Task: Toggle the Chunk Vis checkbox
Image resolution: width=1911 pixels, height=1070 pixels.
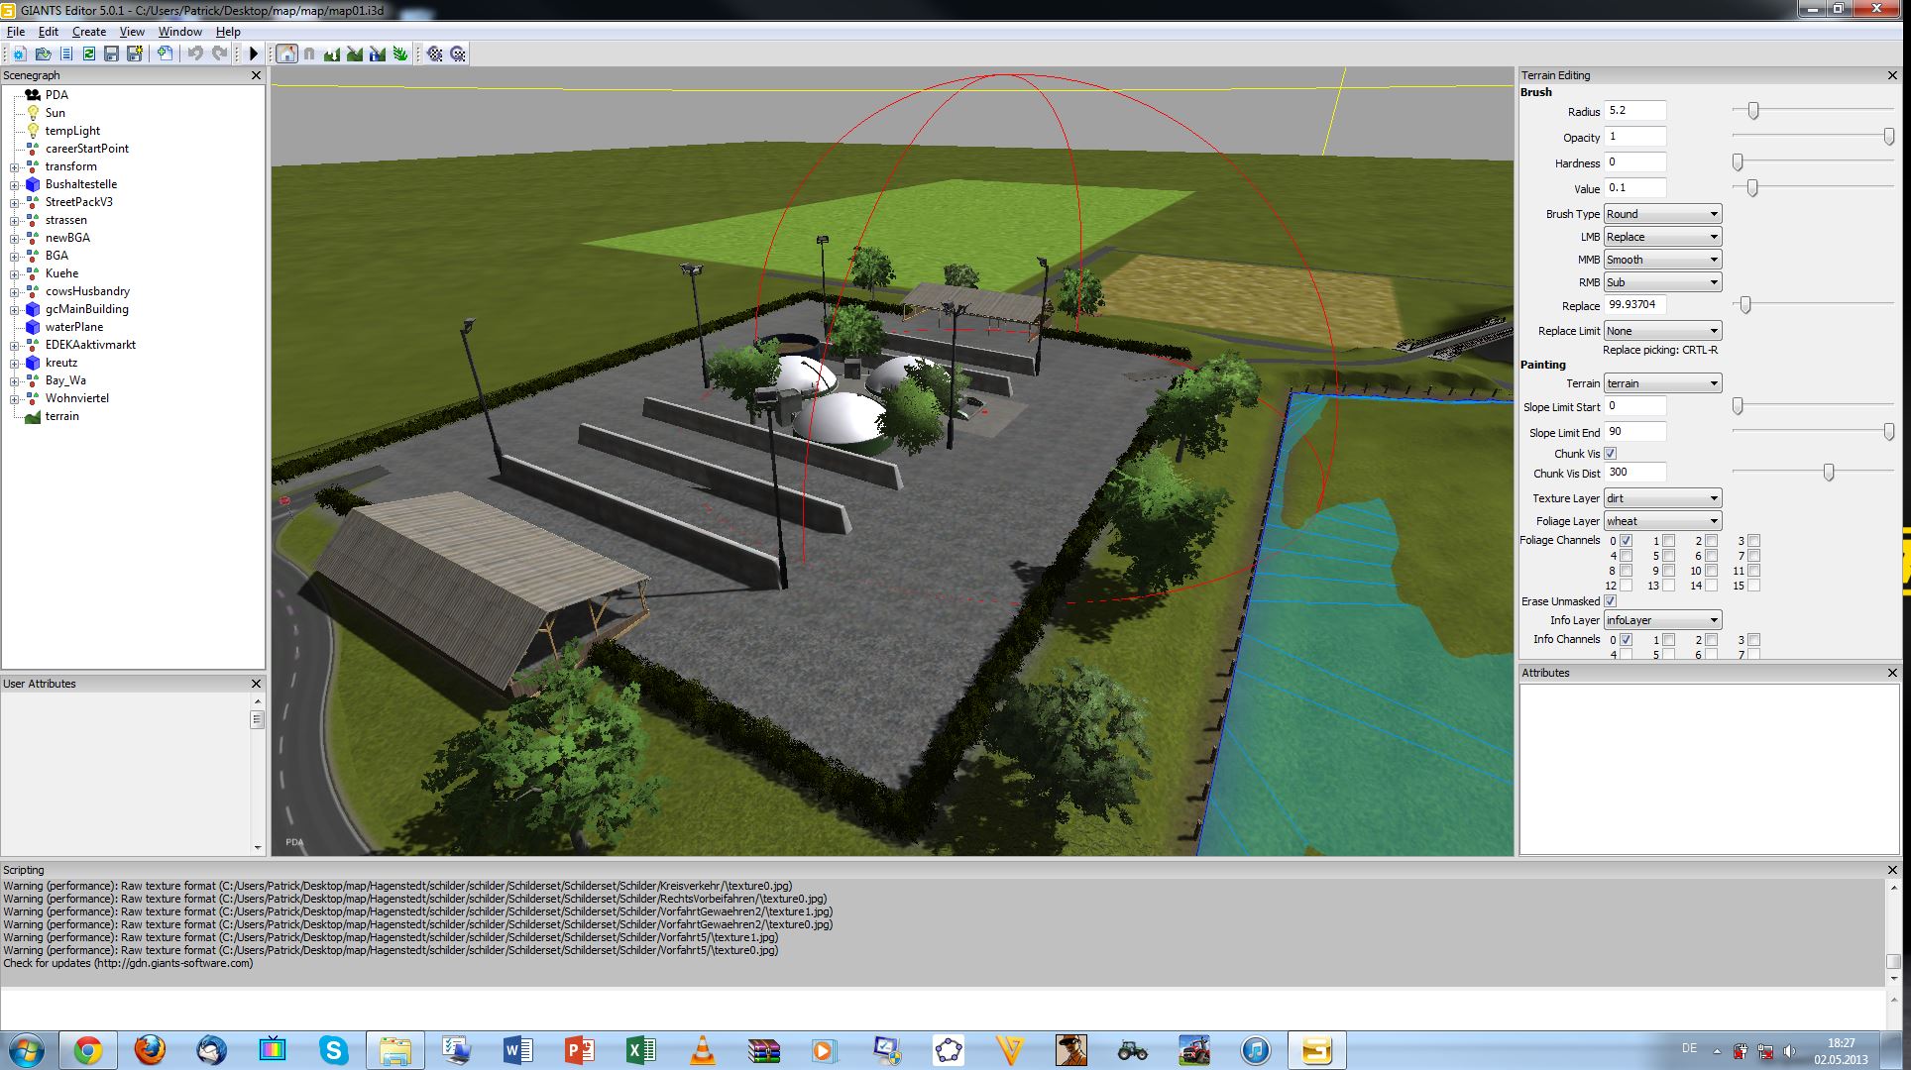Action: (1610, 454)
